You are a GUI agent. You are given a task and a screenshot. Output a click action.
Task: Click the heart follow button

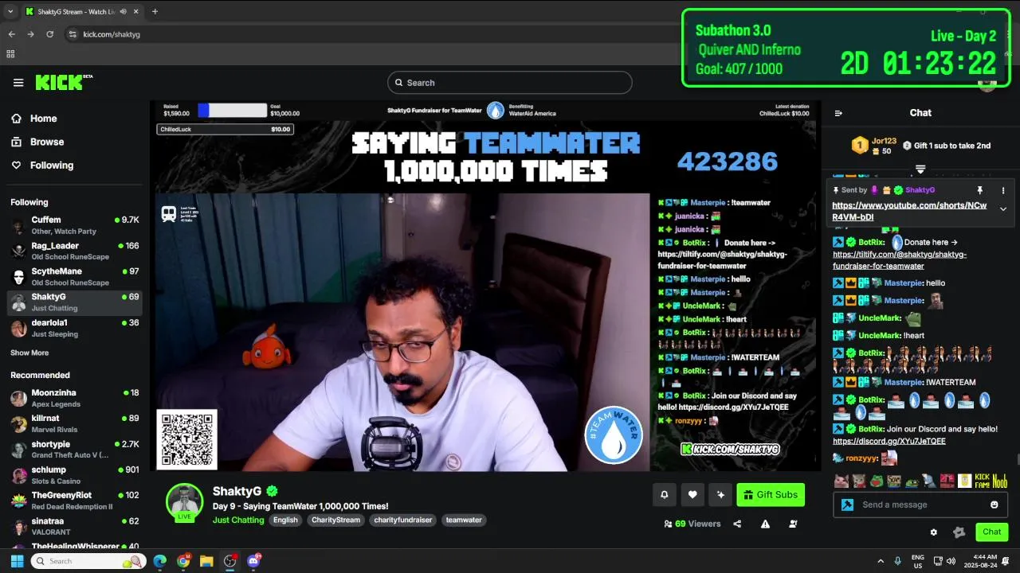pyautogui.click(x=692, y=495)
